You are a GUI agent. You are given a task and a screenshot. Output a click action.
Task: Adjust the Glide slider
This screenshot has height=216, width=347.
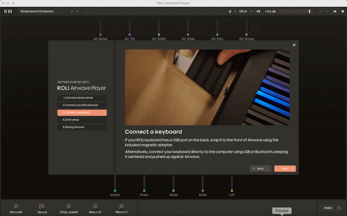pyautogui.click(x=173, y=183)
